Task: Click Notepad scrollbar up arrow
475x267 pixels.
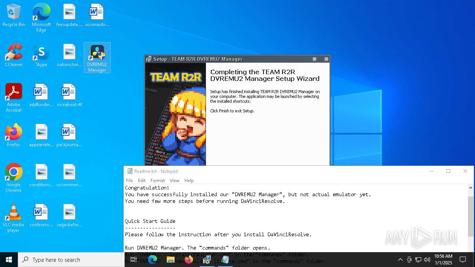Action: tap(471, 188)
